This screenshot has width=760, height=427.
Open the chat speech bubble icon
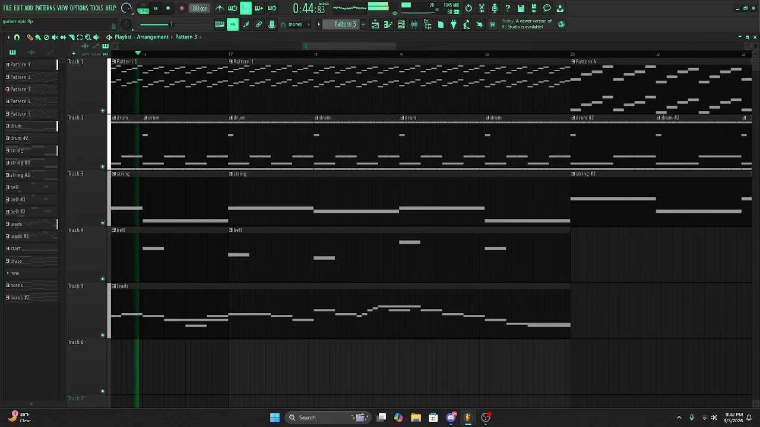click(x=547, y=8)
